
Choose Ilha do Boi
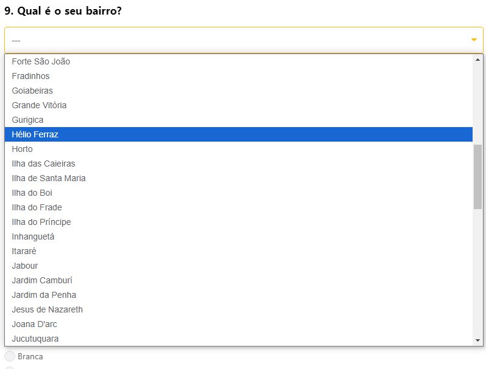tap(32, 193)
